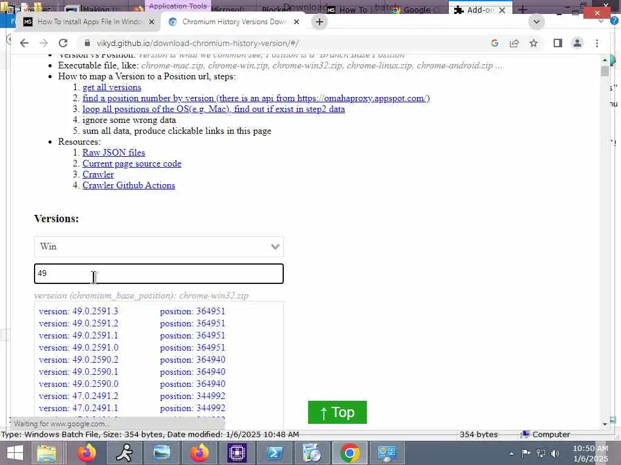This screenshot has width=621, height=465.
Task: Open version 49.0.2591.1 link
Action: [x=78, y=335]
